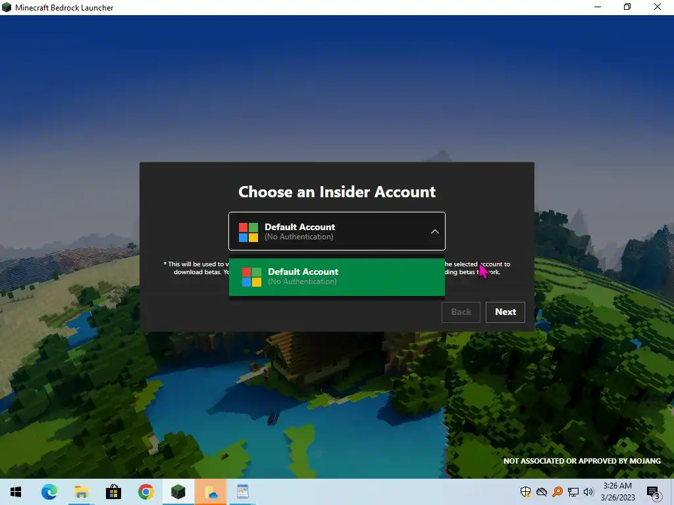Click the disabled Back button
The width and height of the screenshot is (674, 505).
pos(461,312)
